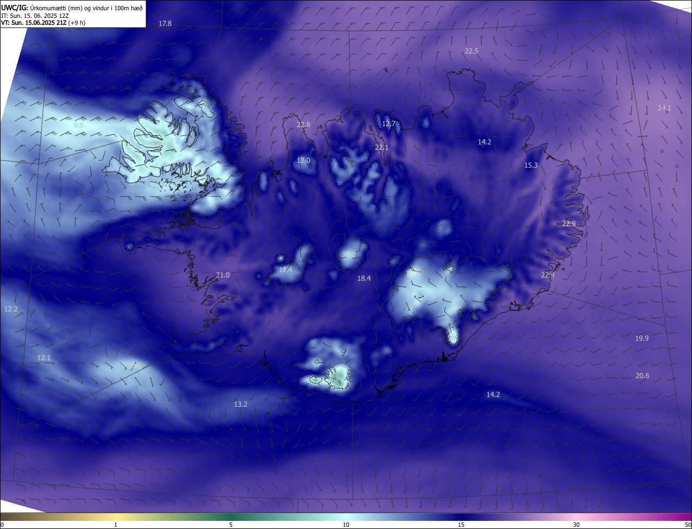Click the 0 tick on the colour scale
Image resolution: width=692 pixels, height=529 pixels.
point(2,525)
